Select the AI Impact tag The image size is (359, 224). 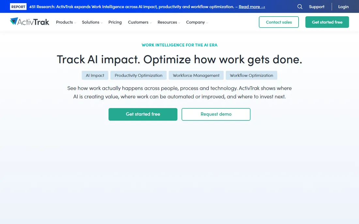coord(95,75)
